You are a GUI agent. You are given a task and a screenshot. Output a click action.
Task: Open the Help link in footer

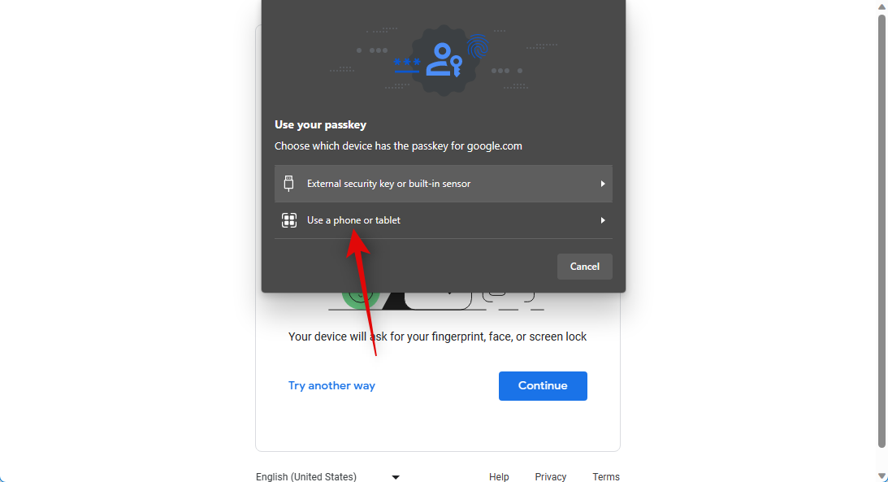pyautogui.click(x=499, y=477)
